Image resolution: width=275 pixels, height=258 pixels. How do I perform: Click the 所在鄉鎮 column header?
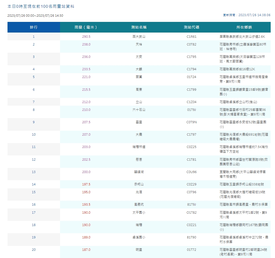[x=244, y=27]
